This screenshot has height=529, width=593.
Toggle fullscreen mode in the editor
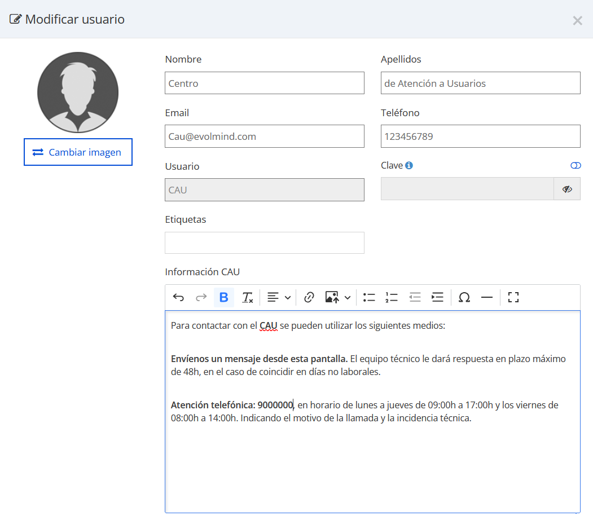[x=513, y=298]
